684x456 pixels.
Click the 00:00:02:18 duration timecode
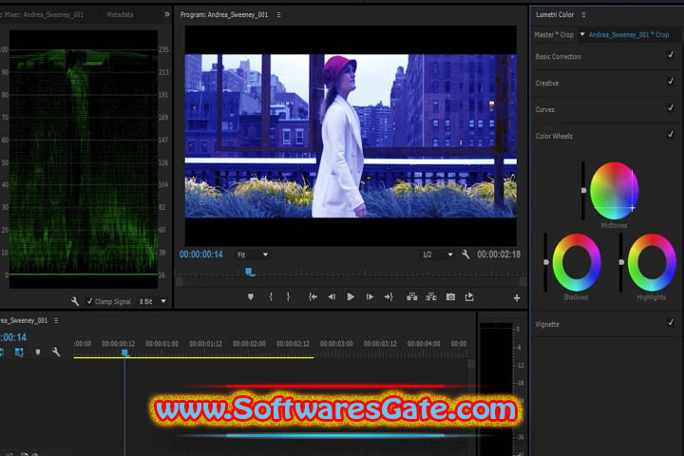(x=499, y=255)
